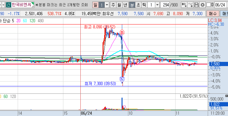The width and height of the screenshot is (228, 116).
Task: Select the 년 (yearly) chart period
Action: pos(125,5)
